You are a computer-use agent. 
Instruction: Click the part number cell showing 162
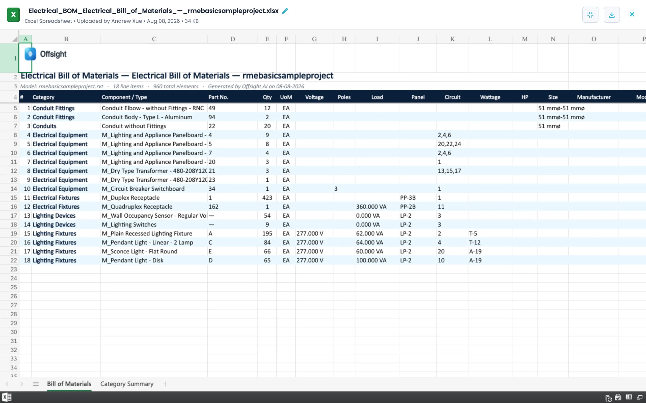click(x=232, y=207)
